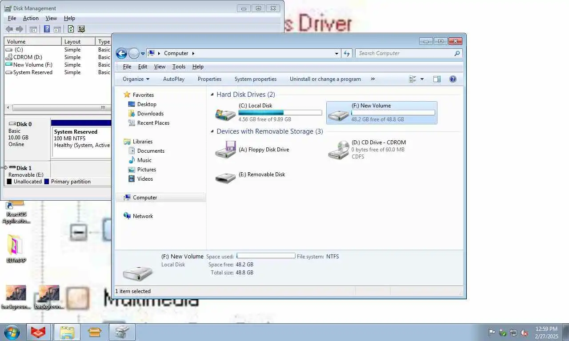Open Help icon in Disk Management toolbar

[x=47, y=29]
